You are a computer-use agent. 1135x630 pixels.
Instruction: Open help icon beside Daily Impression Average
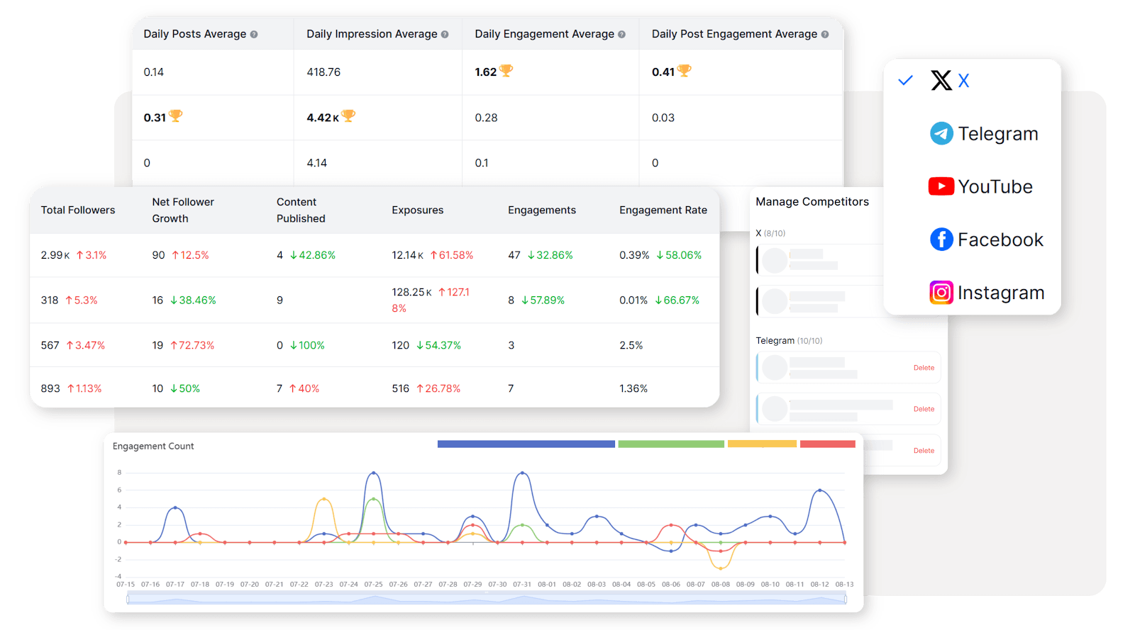(445, 35)
